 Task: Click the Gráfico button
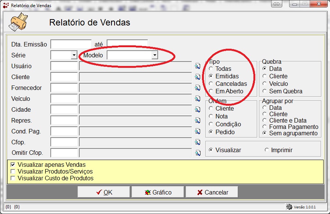pyautogui.click(x=158, y=192)
